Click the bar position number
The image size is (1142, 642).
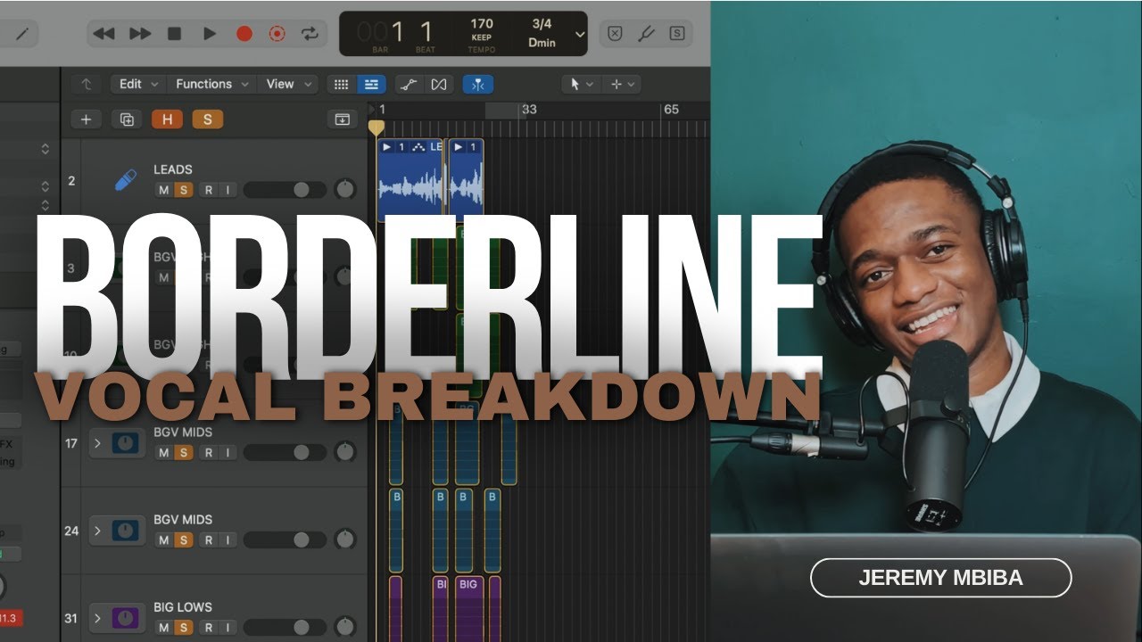[397, 32]
